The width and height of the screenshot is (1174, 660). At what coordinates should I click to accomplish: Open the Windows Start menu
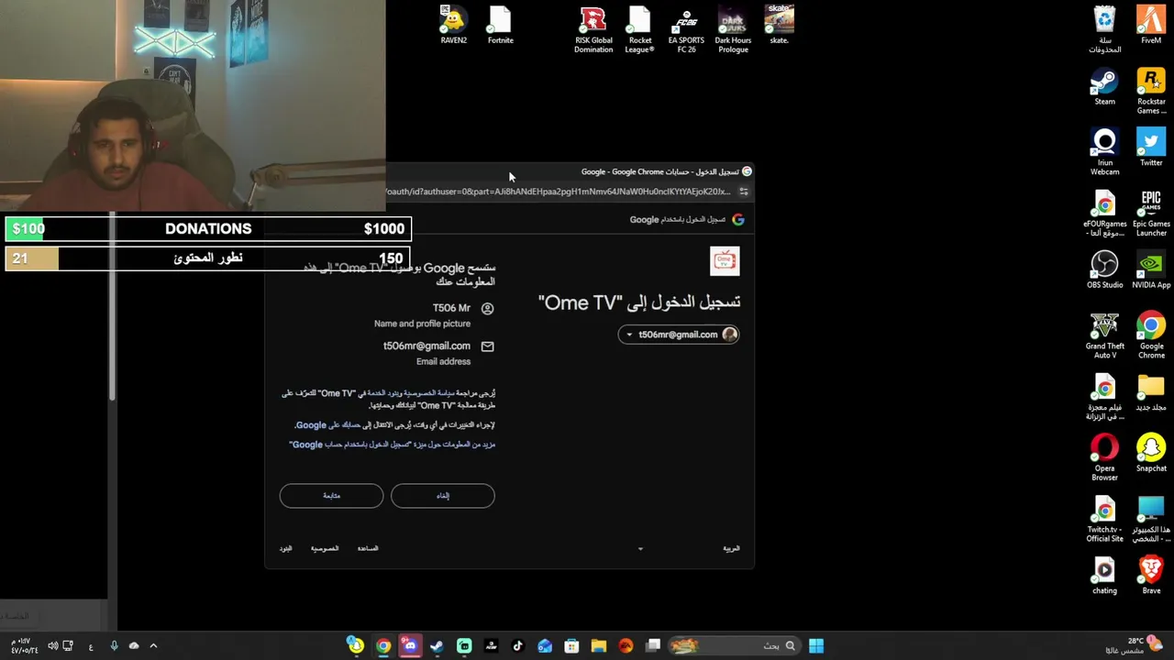pos(815,646)
